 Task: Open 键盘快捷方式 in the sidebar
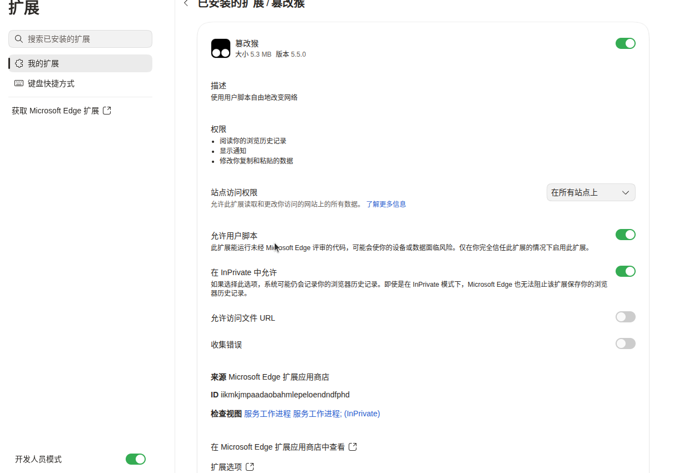tap(81, 83)
